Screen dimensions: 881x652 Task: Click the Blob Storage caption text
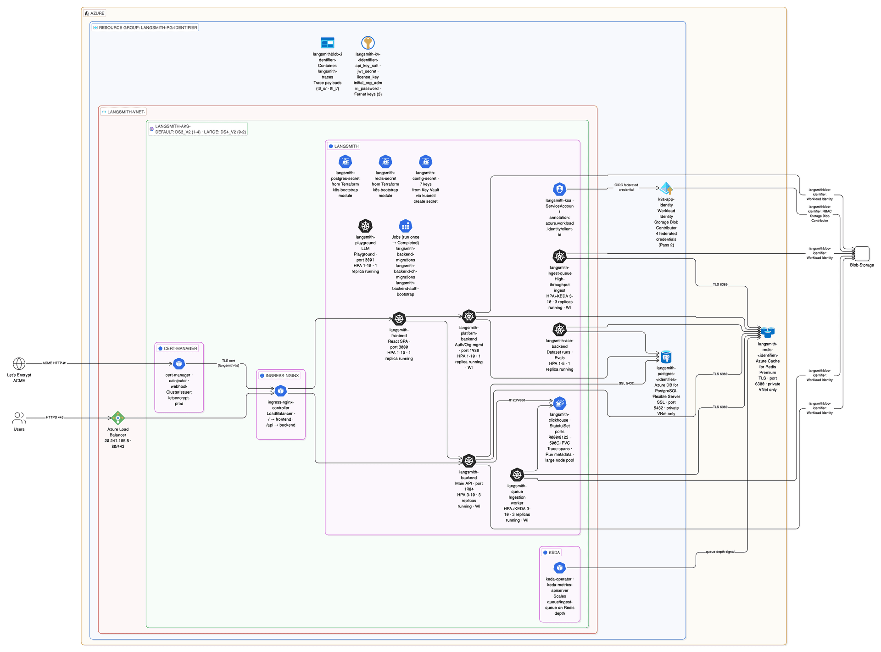click(862, 265)
